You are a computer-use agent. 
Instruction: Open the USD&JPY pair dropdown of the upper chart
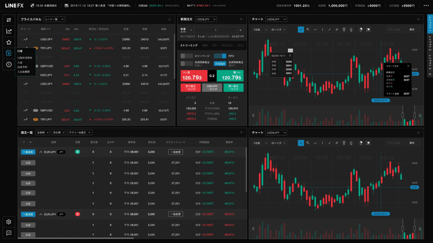276,19
